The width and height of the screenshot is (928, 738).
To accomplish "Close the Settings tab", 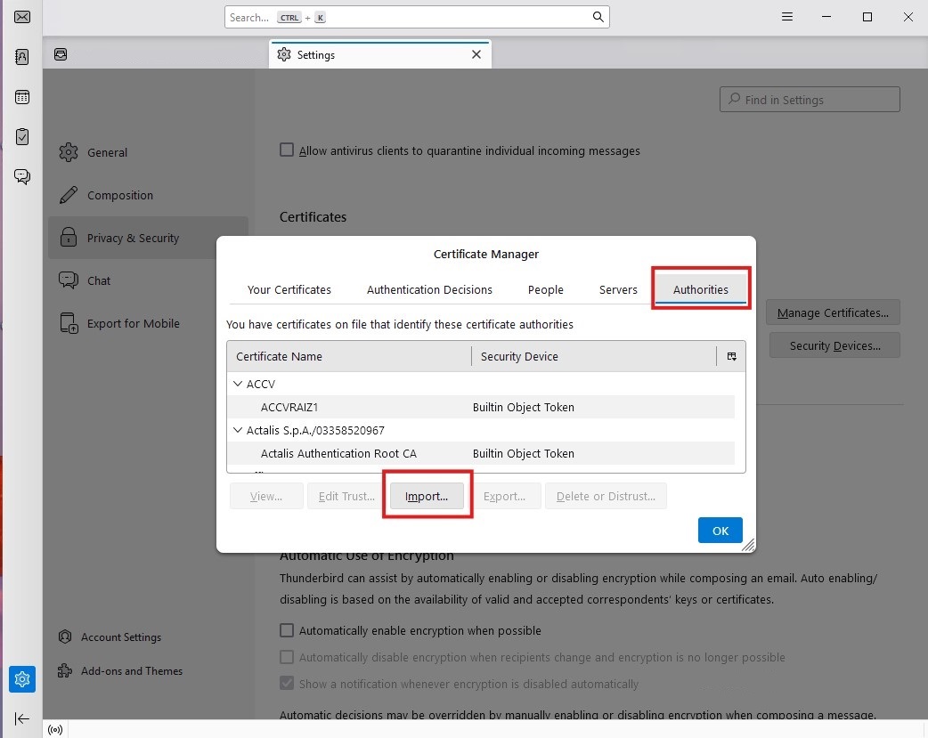I will point(476,54).
